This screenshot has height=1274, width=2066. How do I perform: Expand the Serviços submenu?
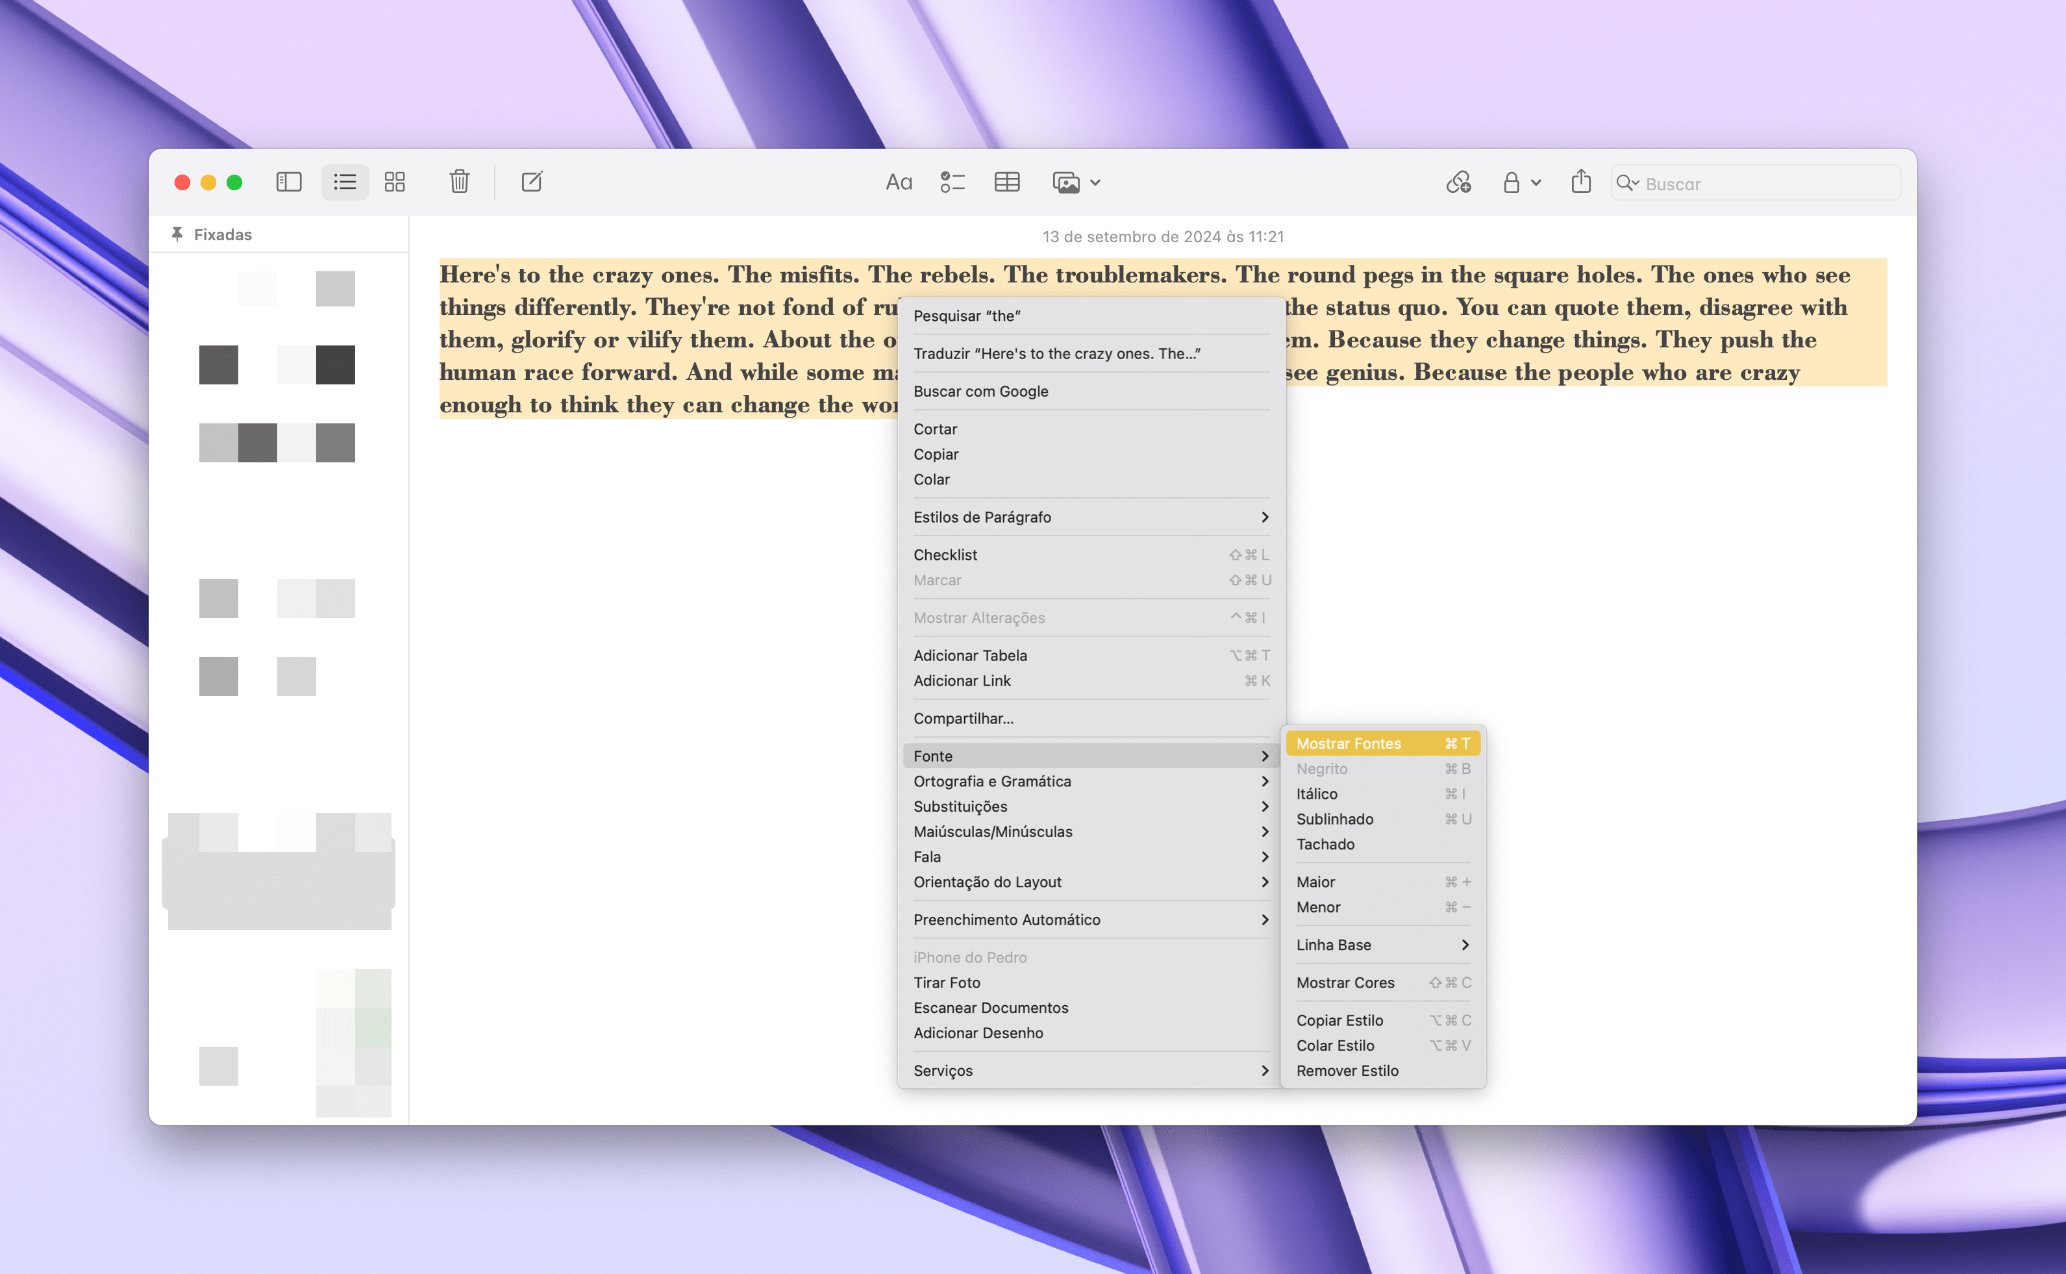[1091, 1071]
